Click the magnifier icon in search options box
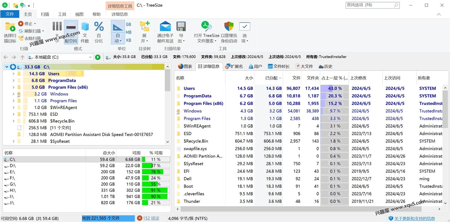This screenshot has height=222, width=450. point(396,5)
